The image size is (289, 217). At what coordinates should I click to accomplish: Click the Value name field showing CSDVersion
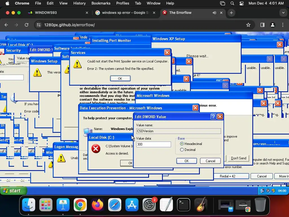(x=178, y=131)
